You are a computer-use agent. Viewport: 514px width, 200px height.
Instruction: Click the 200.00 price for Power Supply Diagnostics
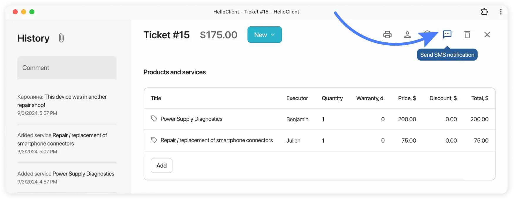coord(407,119)
